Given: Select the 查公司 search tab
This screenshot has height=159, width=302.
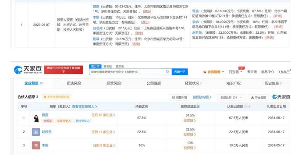Looking at the screenshot, I should [96, 67].
